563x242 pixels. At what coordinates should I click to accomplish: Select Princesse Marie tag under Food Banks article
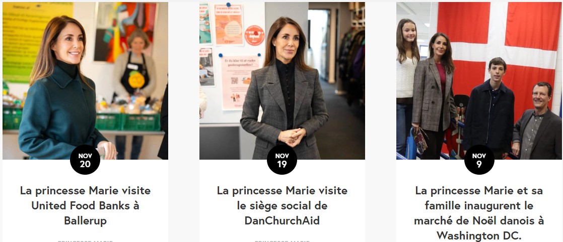[85, 240]
